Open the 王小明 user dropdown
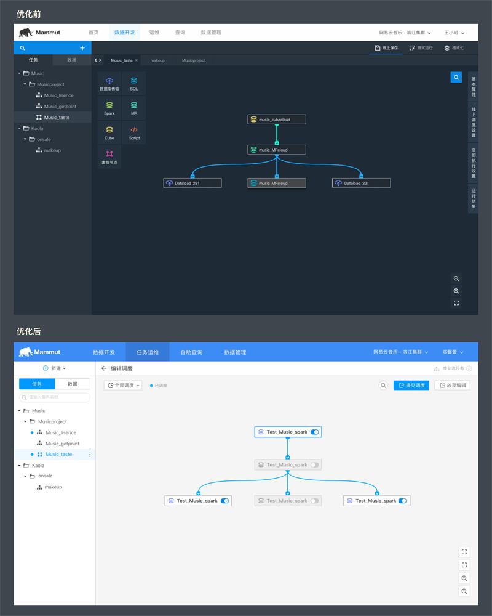 coord(454,33)
